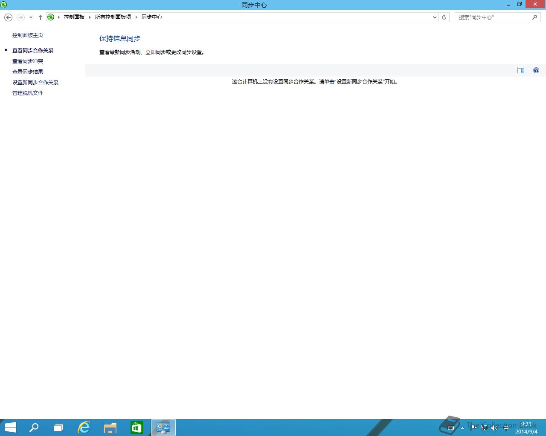546x436 pixels.
Task: Refresh the Sync Center view
Action: pyautogui.click(x=444, y=17)
